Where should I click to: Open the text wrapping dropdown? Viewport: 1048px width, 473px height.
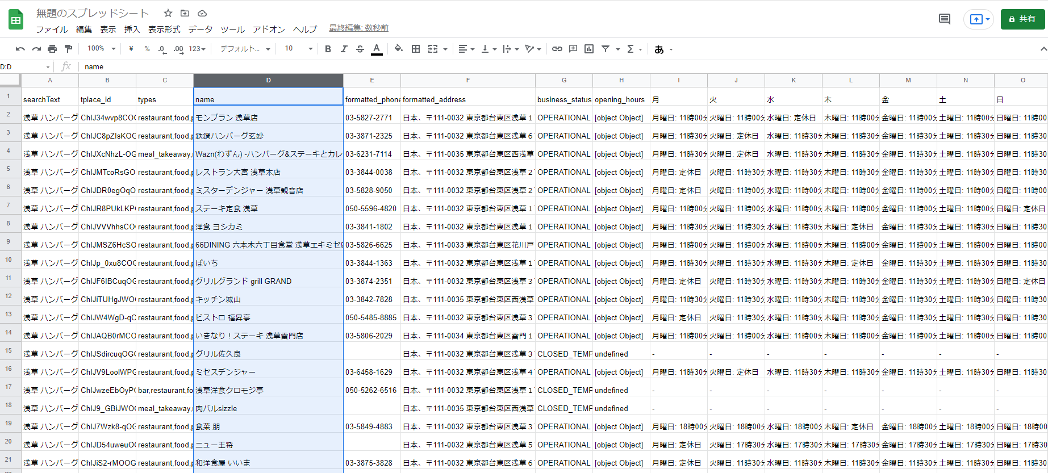(x=511, y=49)
